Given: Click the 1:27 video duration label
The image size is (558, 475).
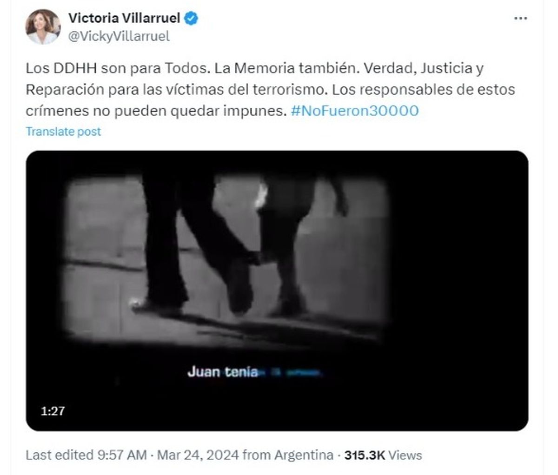Looking at the screenshot, I should (x=53, y=411).
